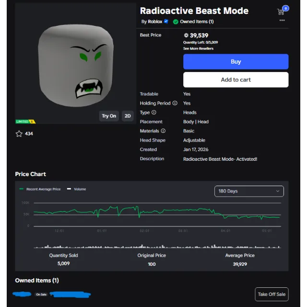The image size is (307, 307).
Task: Click the Holding Period info icon
Action: (175, 103)
